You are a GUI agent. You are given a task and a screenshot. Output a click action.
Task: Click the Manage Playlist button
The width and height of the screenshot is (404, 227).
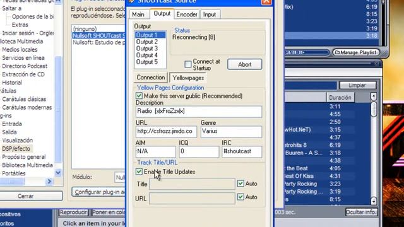[x=356, y=52]
